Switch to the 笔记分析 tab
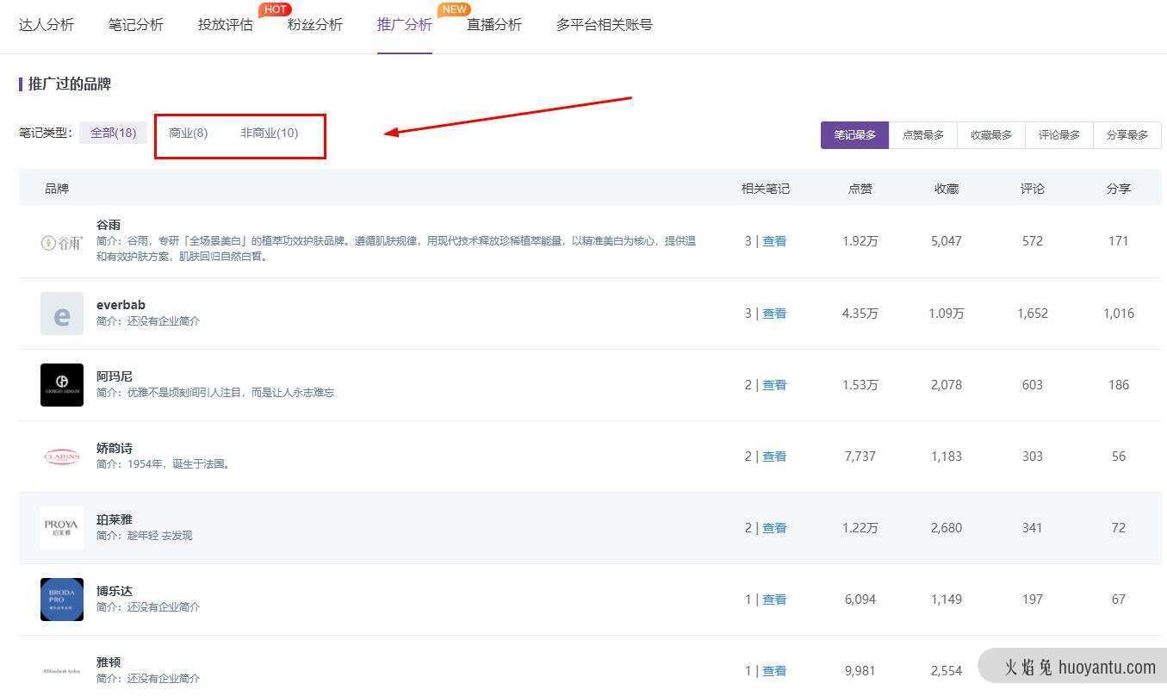 click(136, 24)
